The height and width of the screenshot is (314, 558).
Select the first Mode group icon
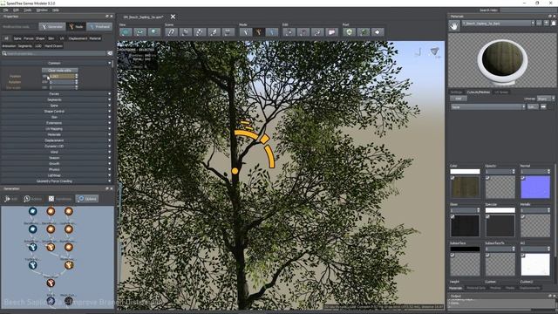coord(246,32)
